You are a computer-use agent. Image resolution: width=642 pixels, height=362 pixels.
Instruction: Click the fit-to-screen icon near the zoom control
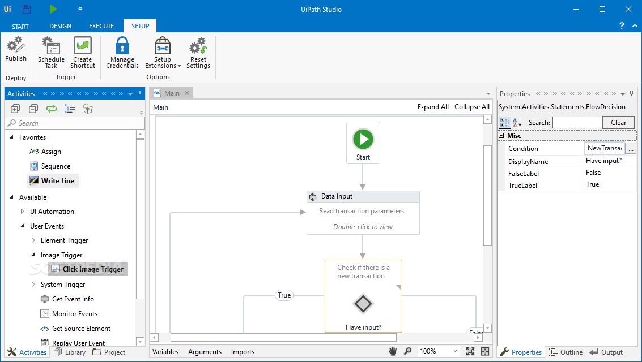[x=470, y=351]
